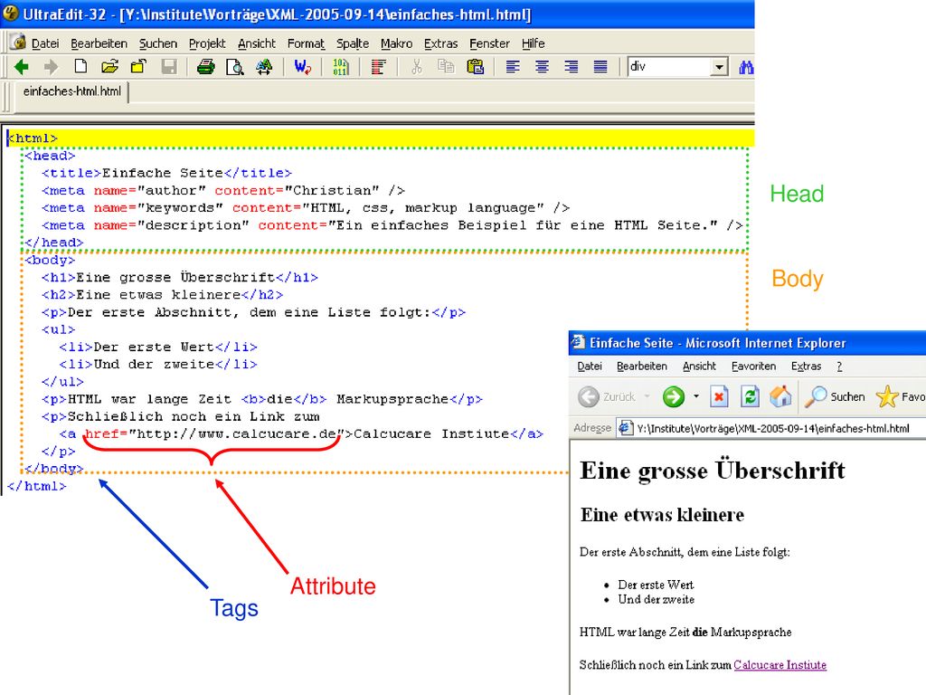Click "Der erste Wert" bullet in Internet Explorer
Screen dimensions: 926x695
pyautogui.click(x=656, y=585)
